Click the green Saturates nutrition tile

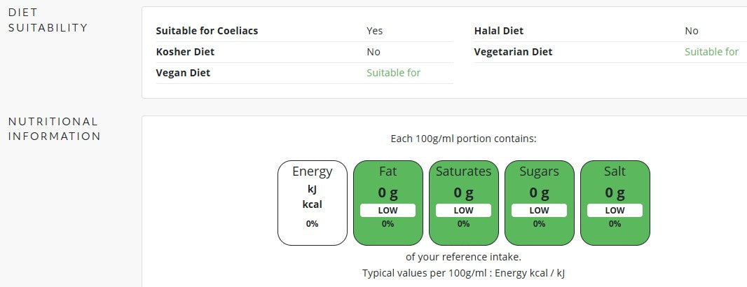point(463,203)
